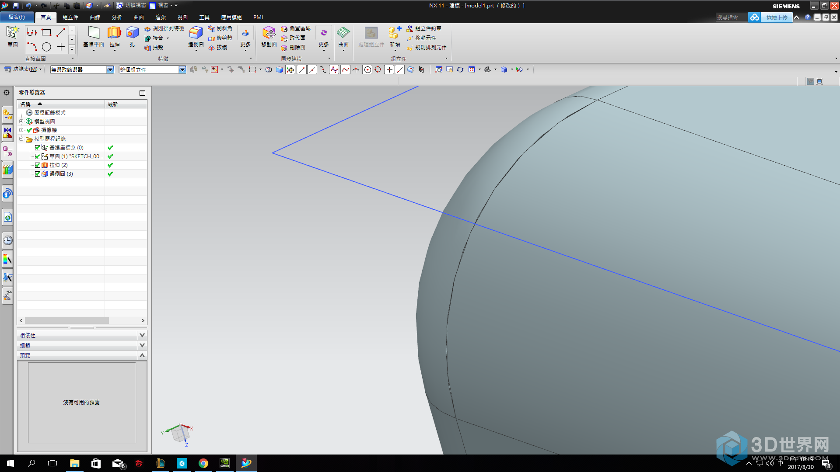Uncheck the 草圖 (1) SKETCH checkbox

pos(38,156)
